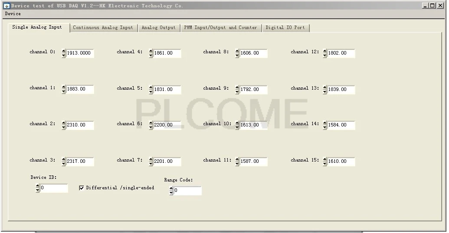Viewport: 449px width, 233px height.
Task: Click the channel 9 stepper arrows
Action: (x=237, y=90)
